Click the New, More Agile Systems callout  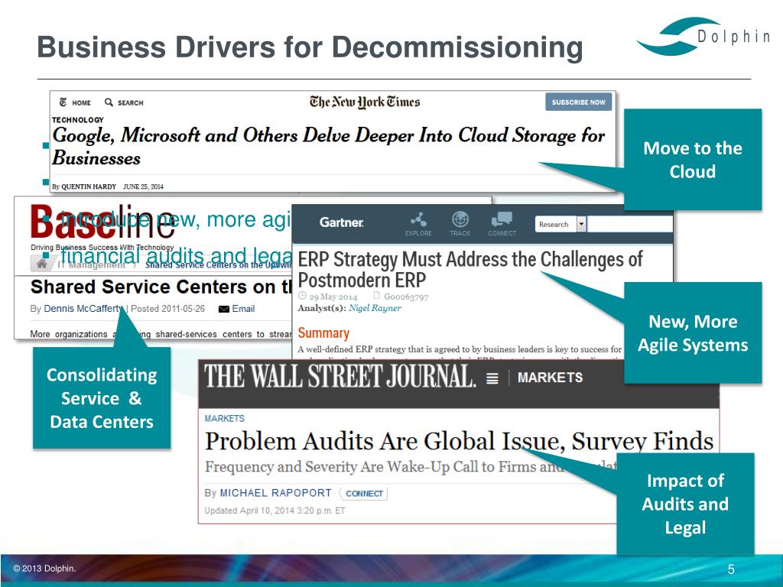pyautogui.click(x=693, y=333)
